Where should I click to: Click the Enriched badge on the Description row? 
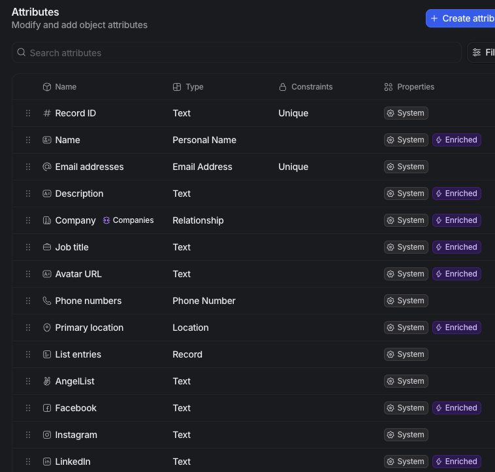456,194
